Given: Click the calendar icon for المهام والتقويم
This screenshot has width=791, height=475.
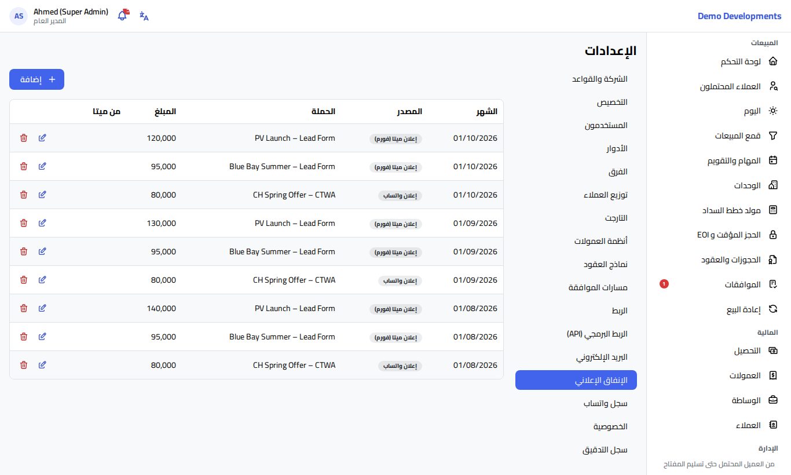Looking at the screenshot, I should [773, 160].
